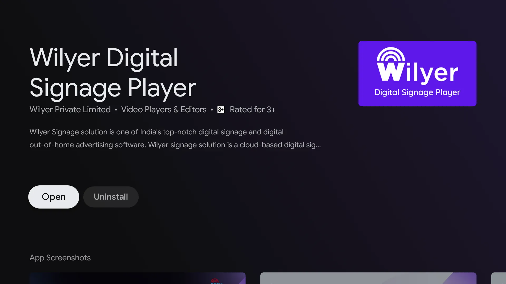Open the Video Players & Editors category
The width and height of the screenshot is (506, 284).
click(164, 110)
